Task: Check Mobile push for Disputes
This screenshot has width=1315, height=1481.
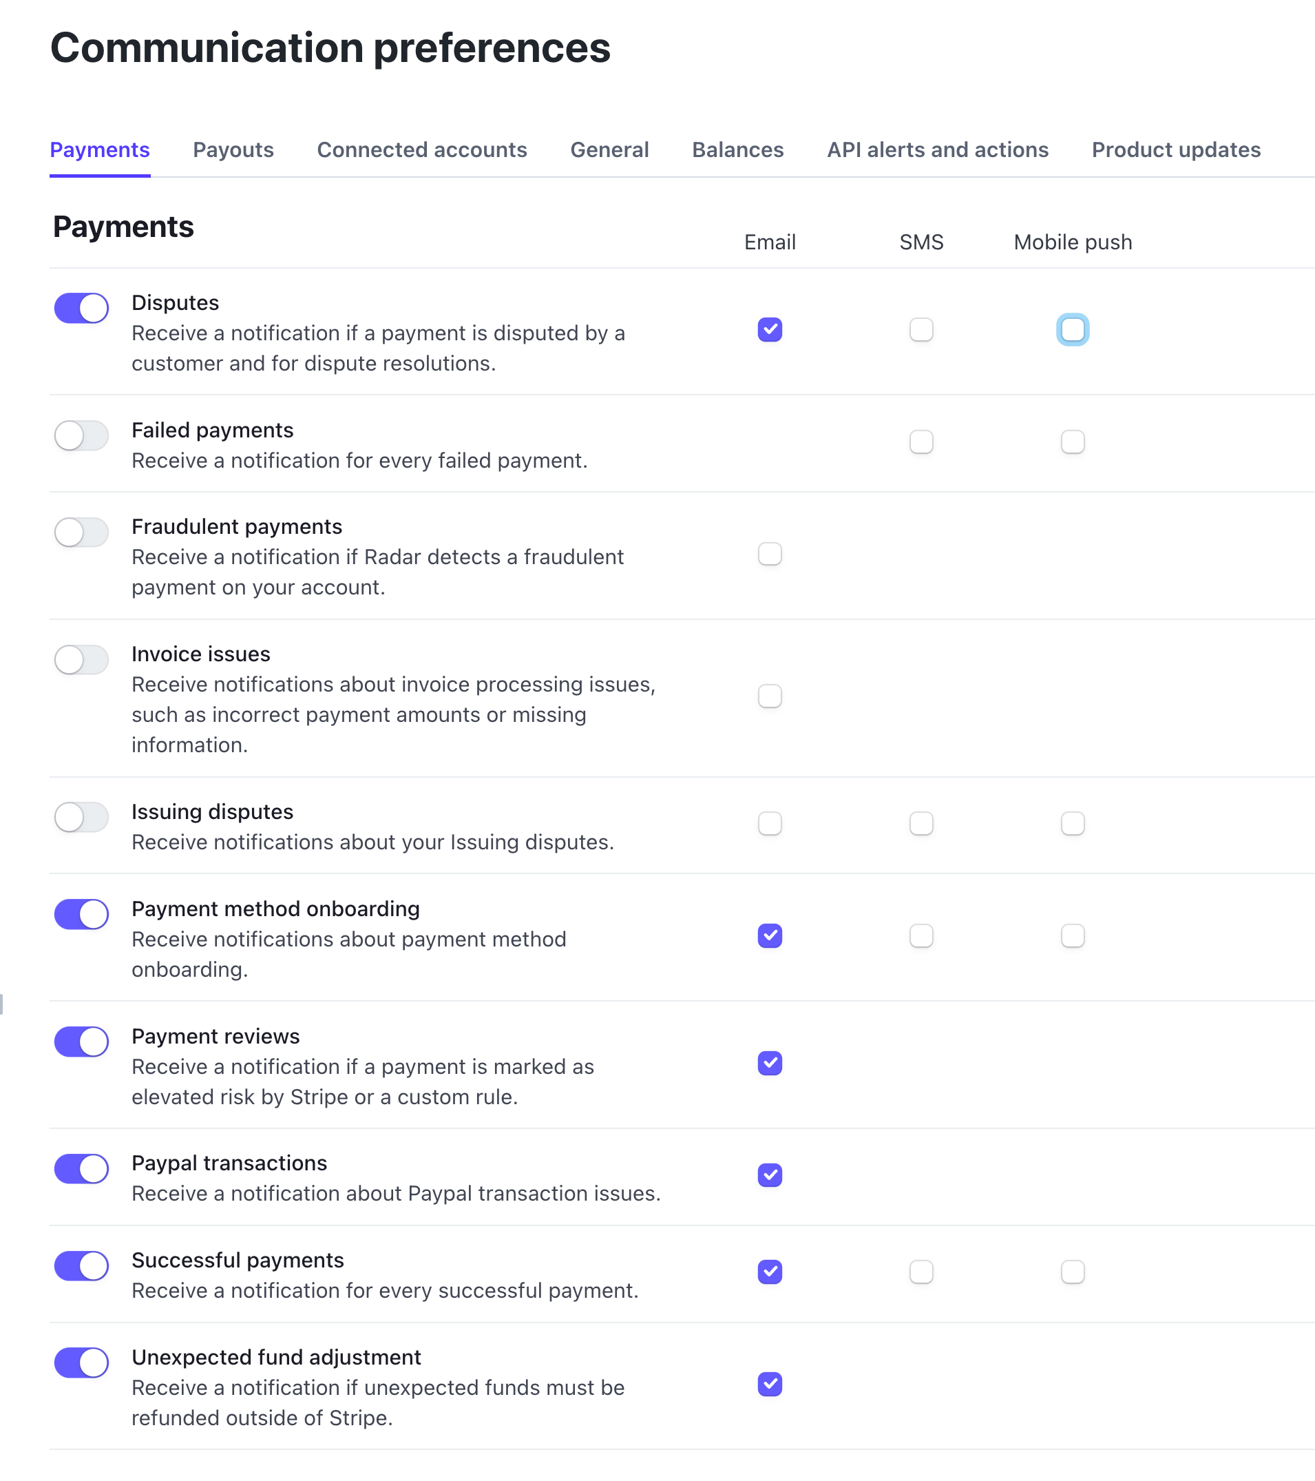Action: pos(1073,330)
